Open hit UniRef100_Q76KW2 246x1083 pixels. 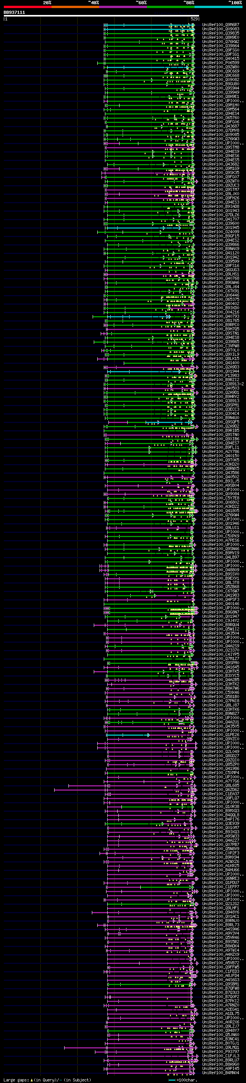tap(220, 41)
